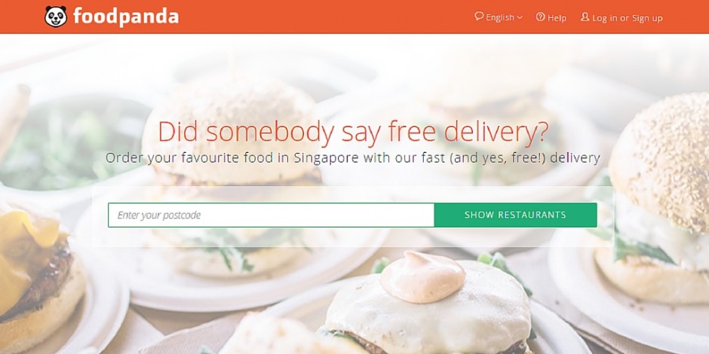
Task: Click the user profile silhouette icon
Action: pyautogui.click(x=585, y=17)
